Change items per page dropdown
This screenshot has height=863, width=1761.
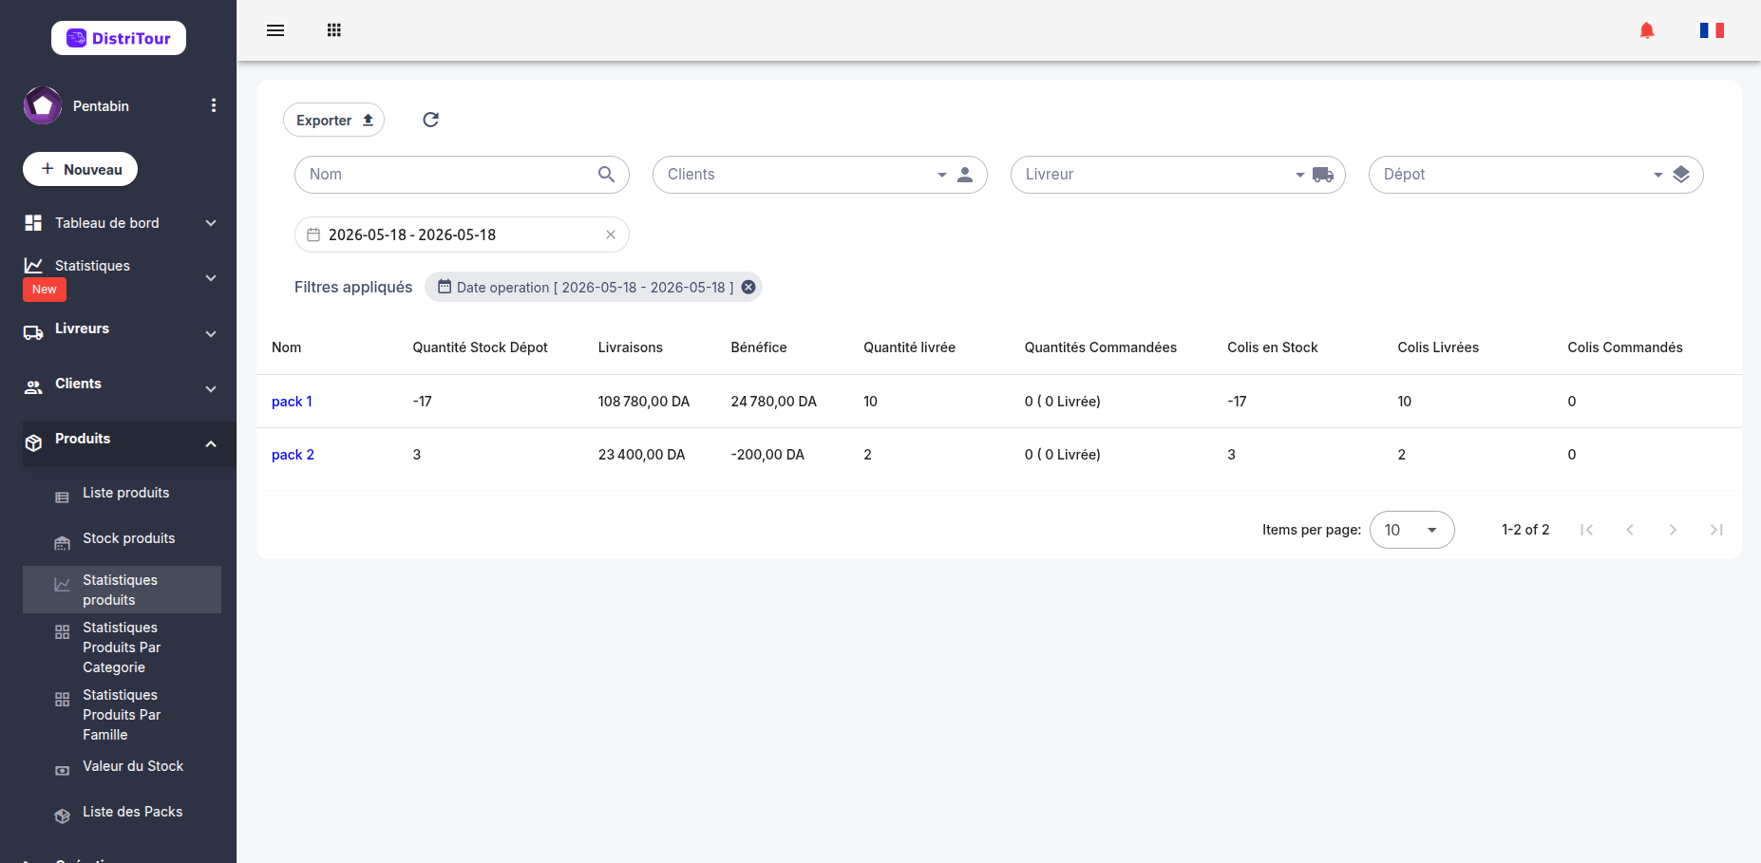coord(1411,530)
